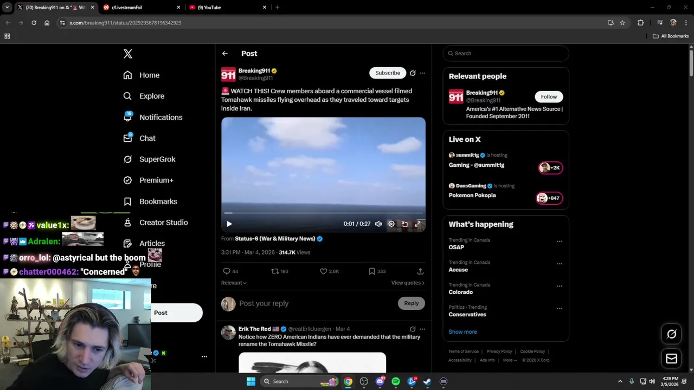The width and height of the screenshot is (694, 390).
Task: Click Show more under What's happening
Action: pyautogui.click(x=462, y=332)
